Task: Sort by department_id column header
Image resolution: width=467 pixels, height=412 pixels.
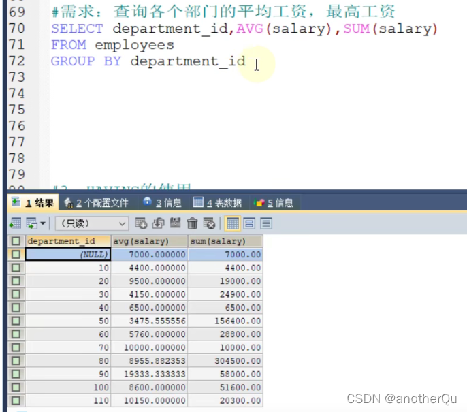Action: pyautogui.click(x=68, y=241)
